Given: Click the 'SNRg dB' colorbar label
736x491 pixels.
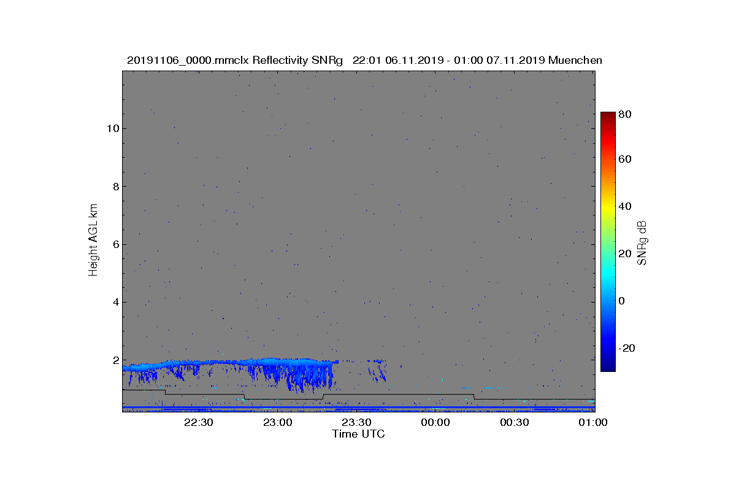Looking at the screenshot, I should (x=642, y=242).
